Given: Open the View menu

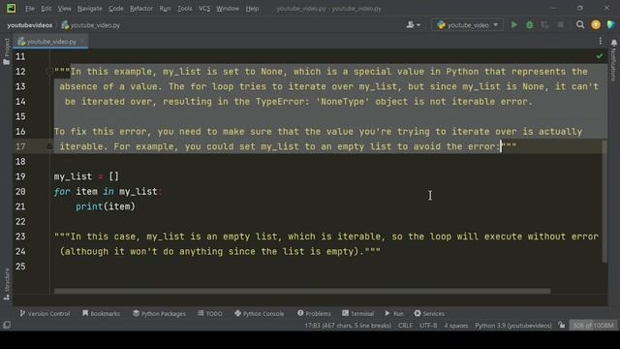Looking at the screenshot, I should pos(65,9).
